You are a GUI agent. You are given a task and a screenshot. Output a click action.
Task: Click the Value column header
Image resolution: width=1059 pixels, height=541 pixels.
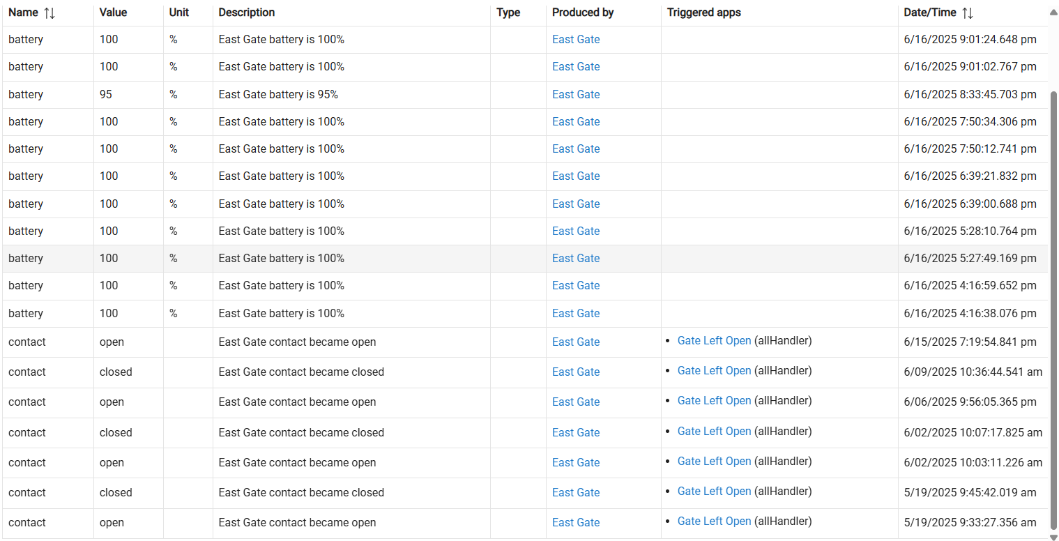tap(113, 13)
